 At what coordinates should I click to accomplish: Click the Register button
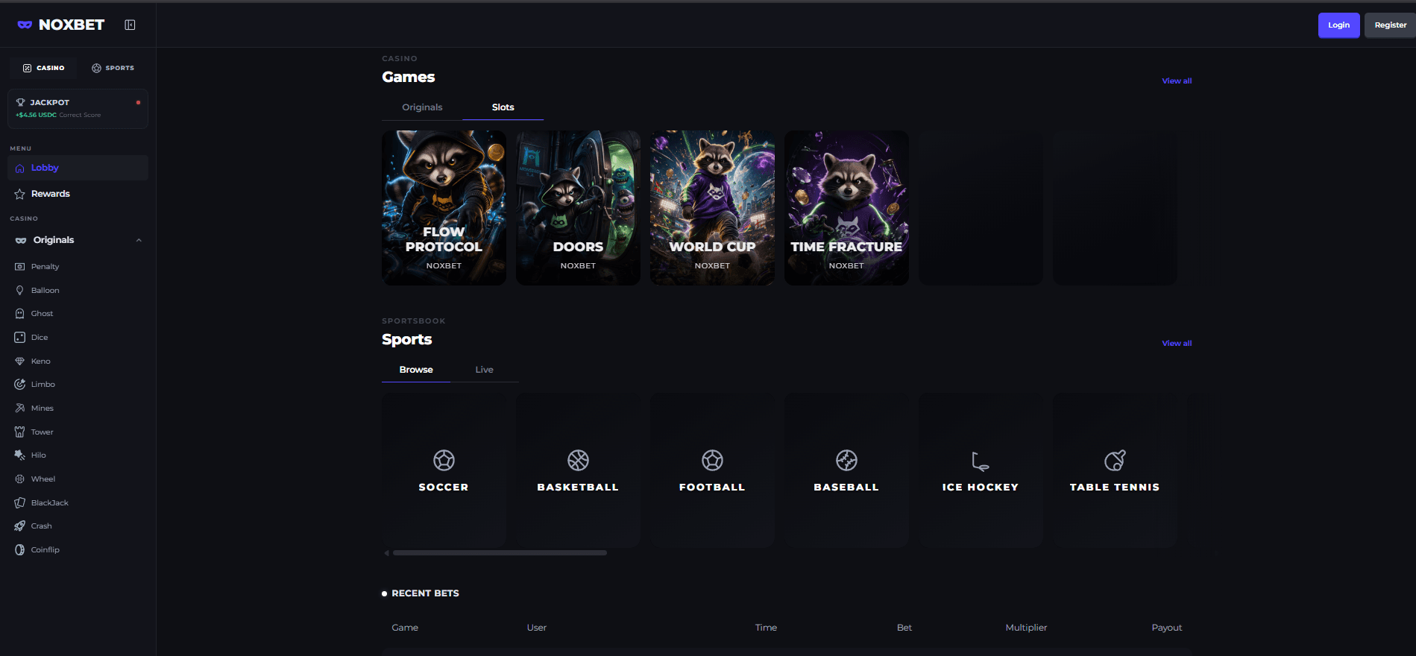1390,25
